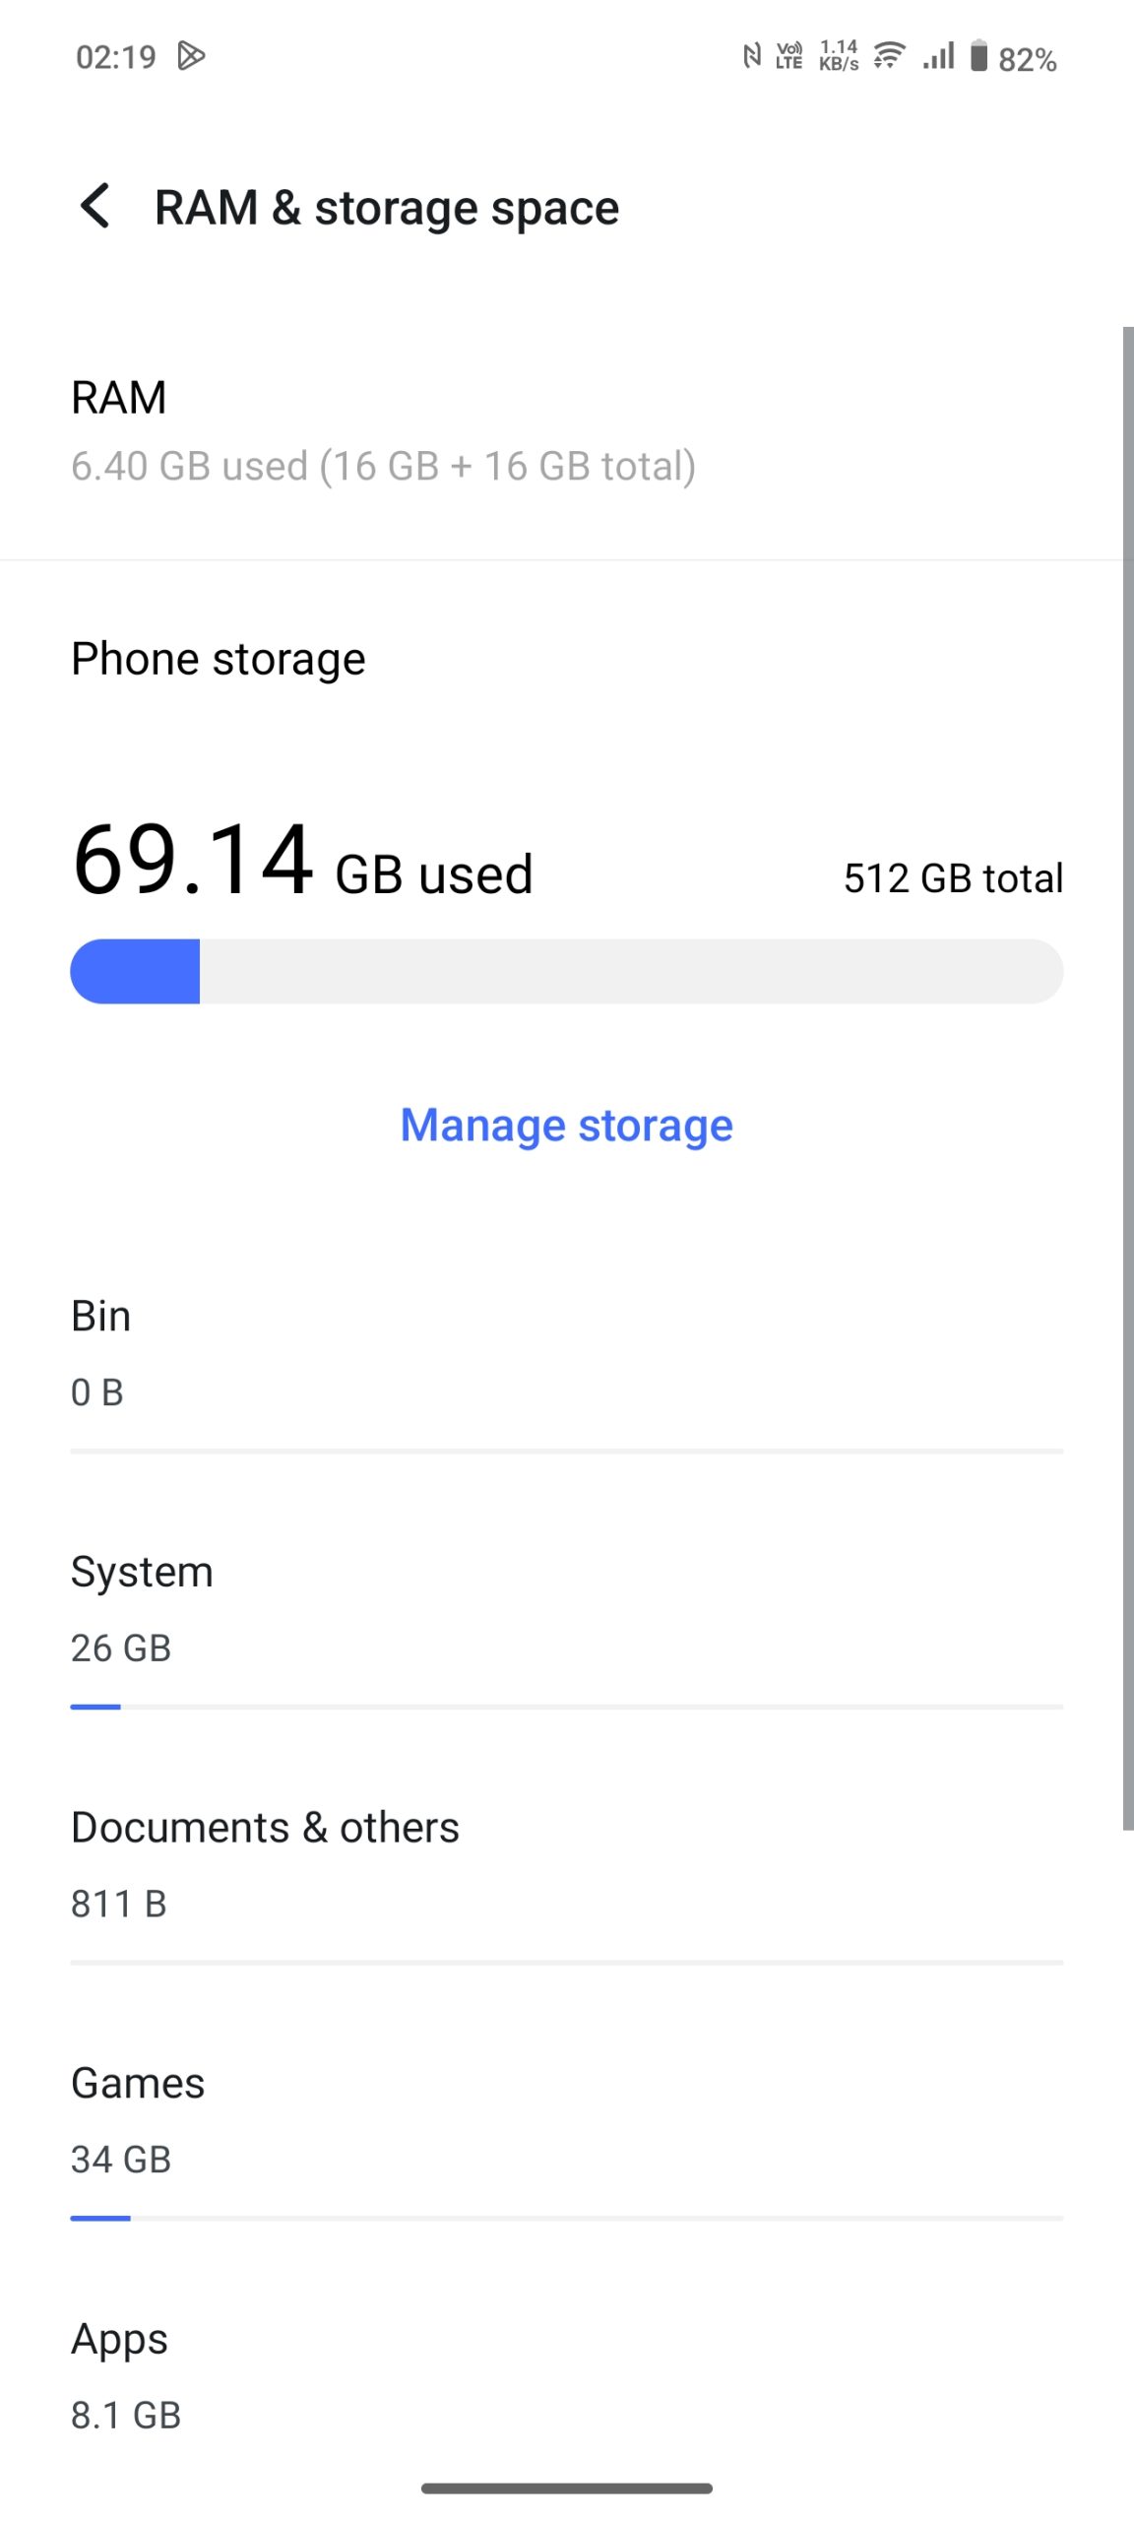Tap the battery icon
Screen dimensions: 1134x2521
[978, 56]
